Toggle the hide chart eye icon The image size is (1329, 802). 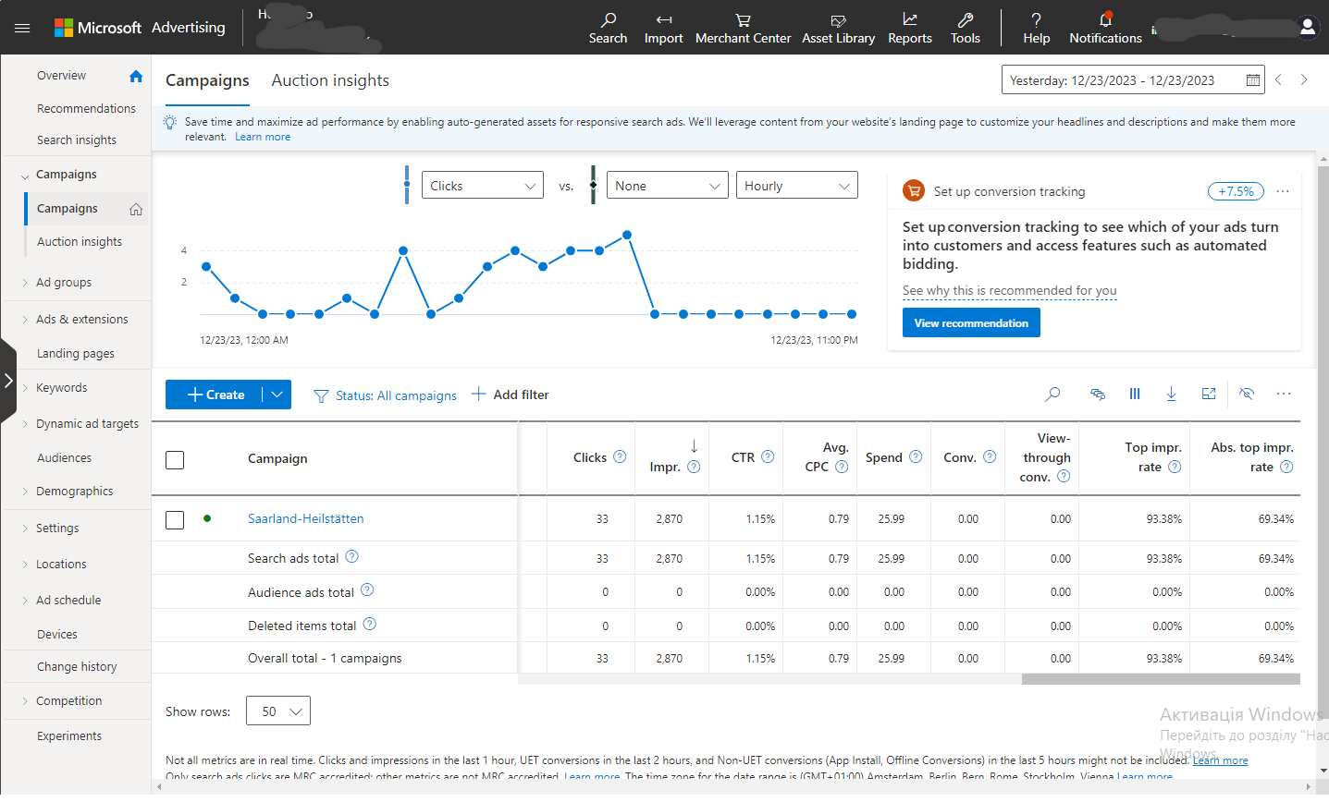(x=1247, y=395)
